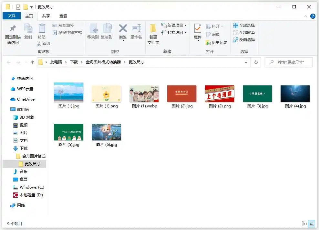Click Select none (全部取消)
Screen dimensions: 319x230
[x=244, y=33]
